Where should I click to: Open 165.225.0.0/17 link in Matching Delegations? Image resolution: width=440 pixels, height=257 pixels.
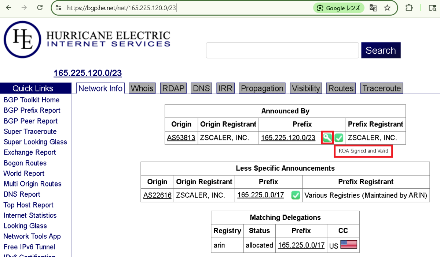click(x=301, y=245)
